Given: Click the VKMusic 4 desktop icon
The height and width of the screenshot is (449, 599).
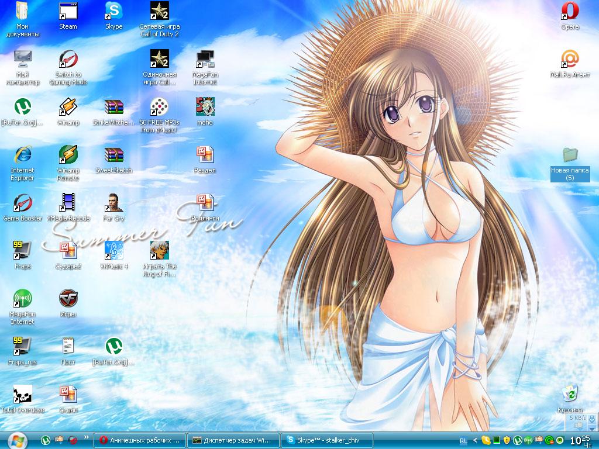Looking at the screenshot, I should click(x=113, y=251).
